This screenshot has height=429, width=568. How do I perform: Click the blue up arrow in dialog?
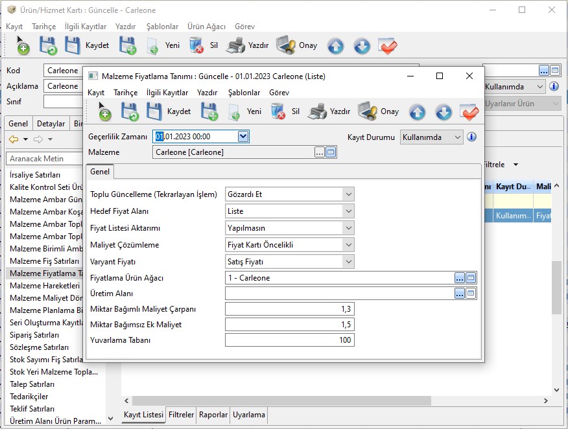[x=417, y=112]
